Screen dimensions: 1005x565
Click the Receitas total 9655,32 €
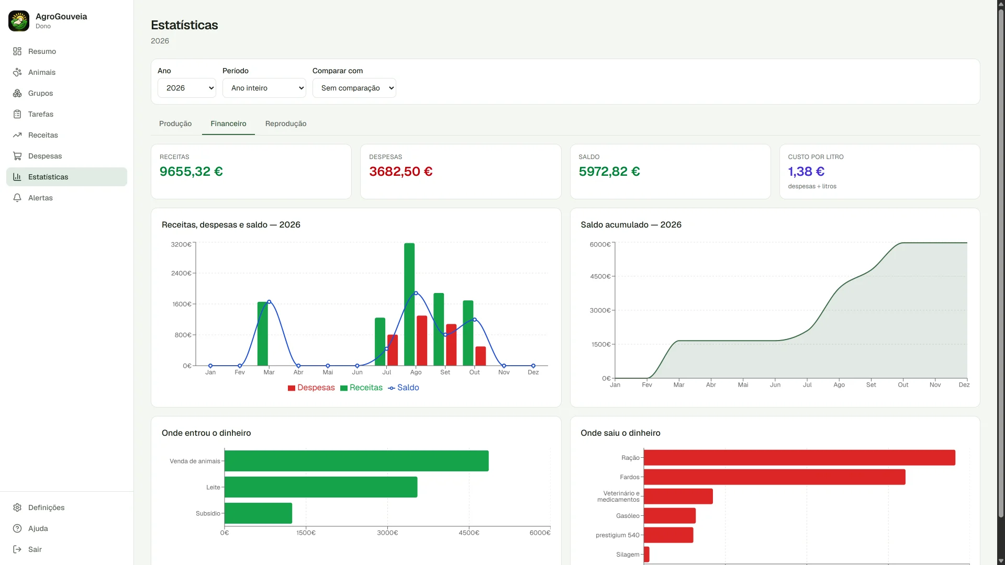coord(191,172)
